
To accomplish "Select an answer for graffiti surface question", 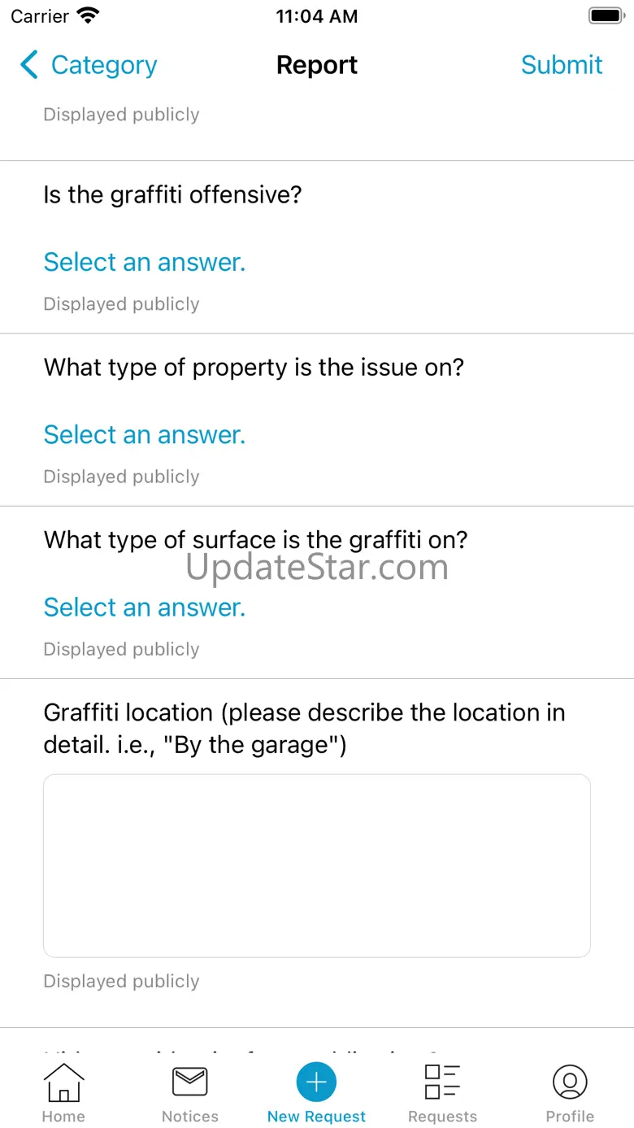I will coord(145,607).
